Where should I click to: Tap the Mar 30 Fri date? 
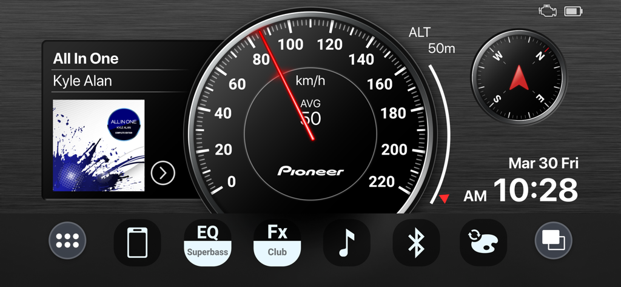(x=544, y=163)
